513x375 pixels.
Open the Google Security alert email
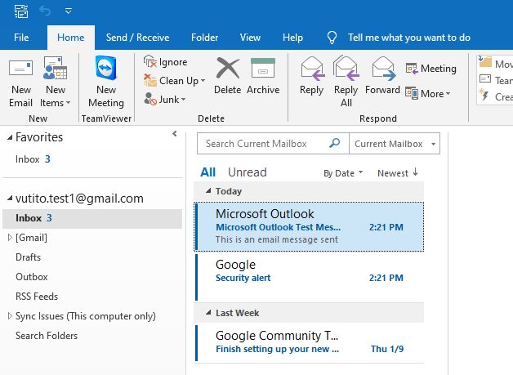(x=309, y=278)
